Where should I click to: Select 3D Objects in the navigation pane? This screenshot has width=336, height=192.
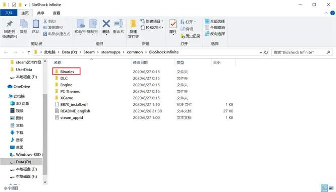point(23,104)
